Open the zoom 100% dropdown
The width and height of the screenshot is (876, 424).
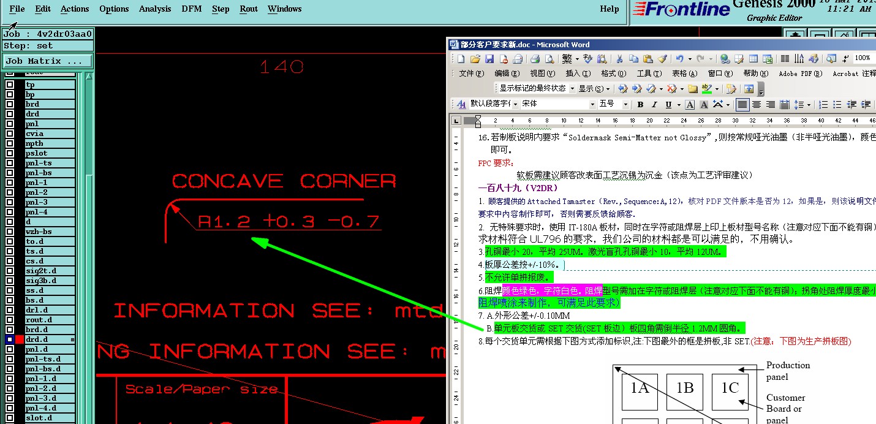(x=864, y=58)
